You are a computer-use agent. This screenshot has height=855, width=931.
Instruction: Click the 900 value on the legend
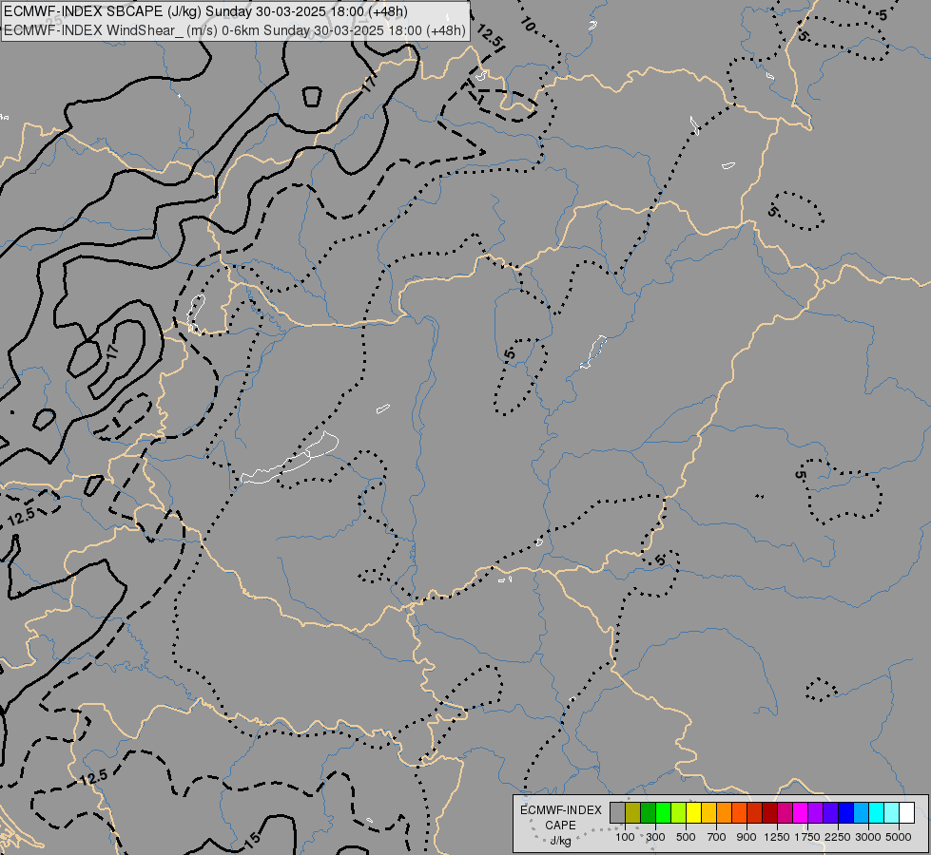coord(747,837)
